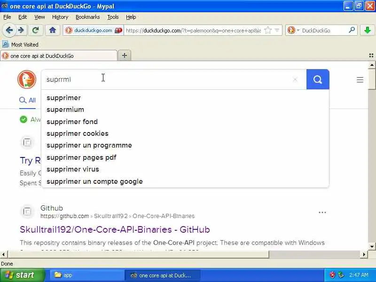
Task: Select the 'one core api at DuckDuckGo' tab
Action: click(59, 56)
